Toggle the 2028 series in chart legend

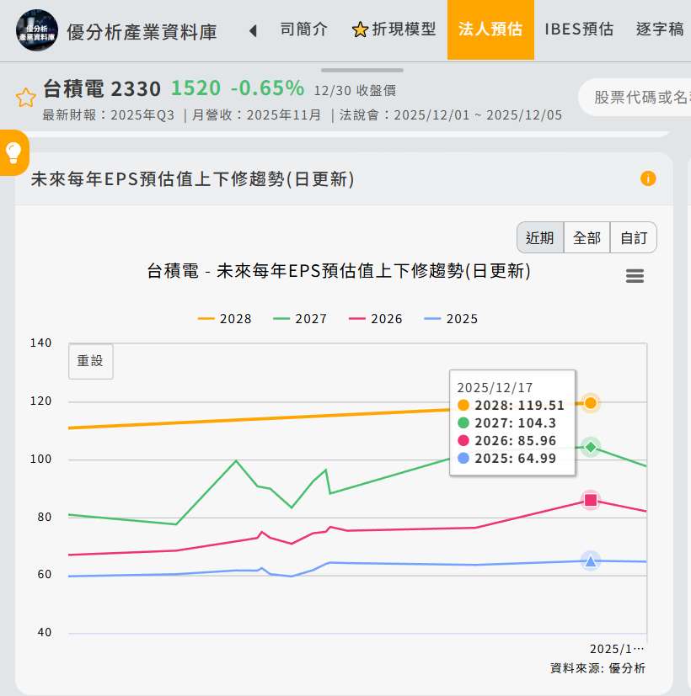225,319
